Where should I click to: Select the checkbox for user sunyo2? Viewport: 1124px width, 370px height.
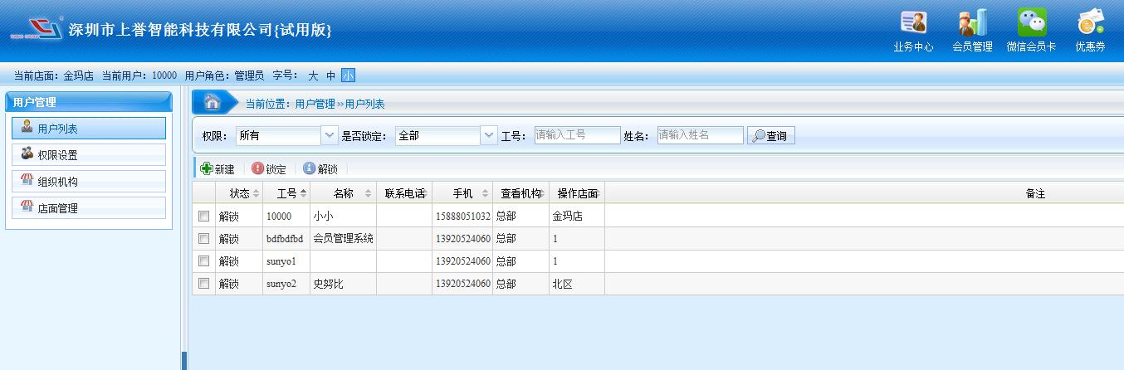(203, 284)
